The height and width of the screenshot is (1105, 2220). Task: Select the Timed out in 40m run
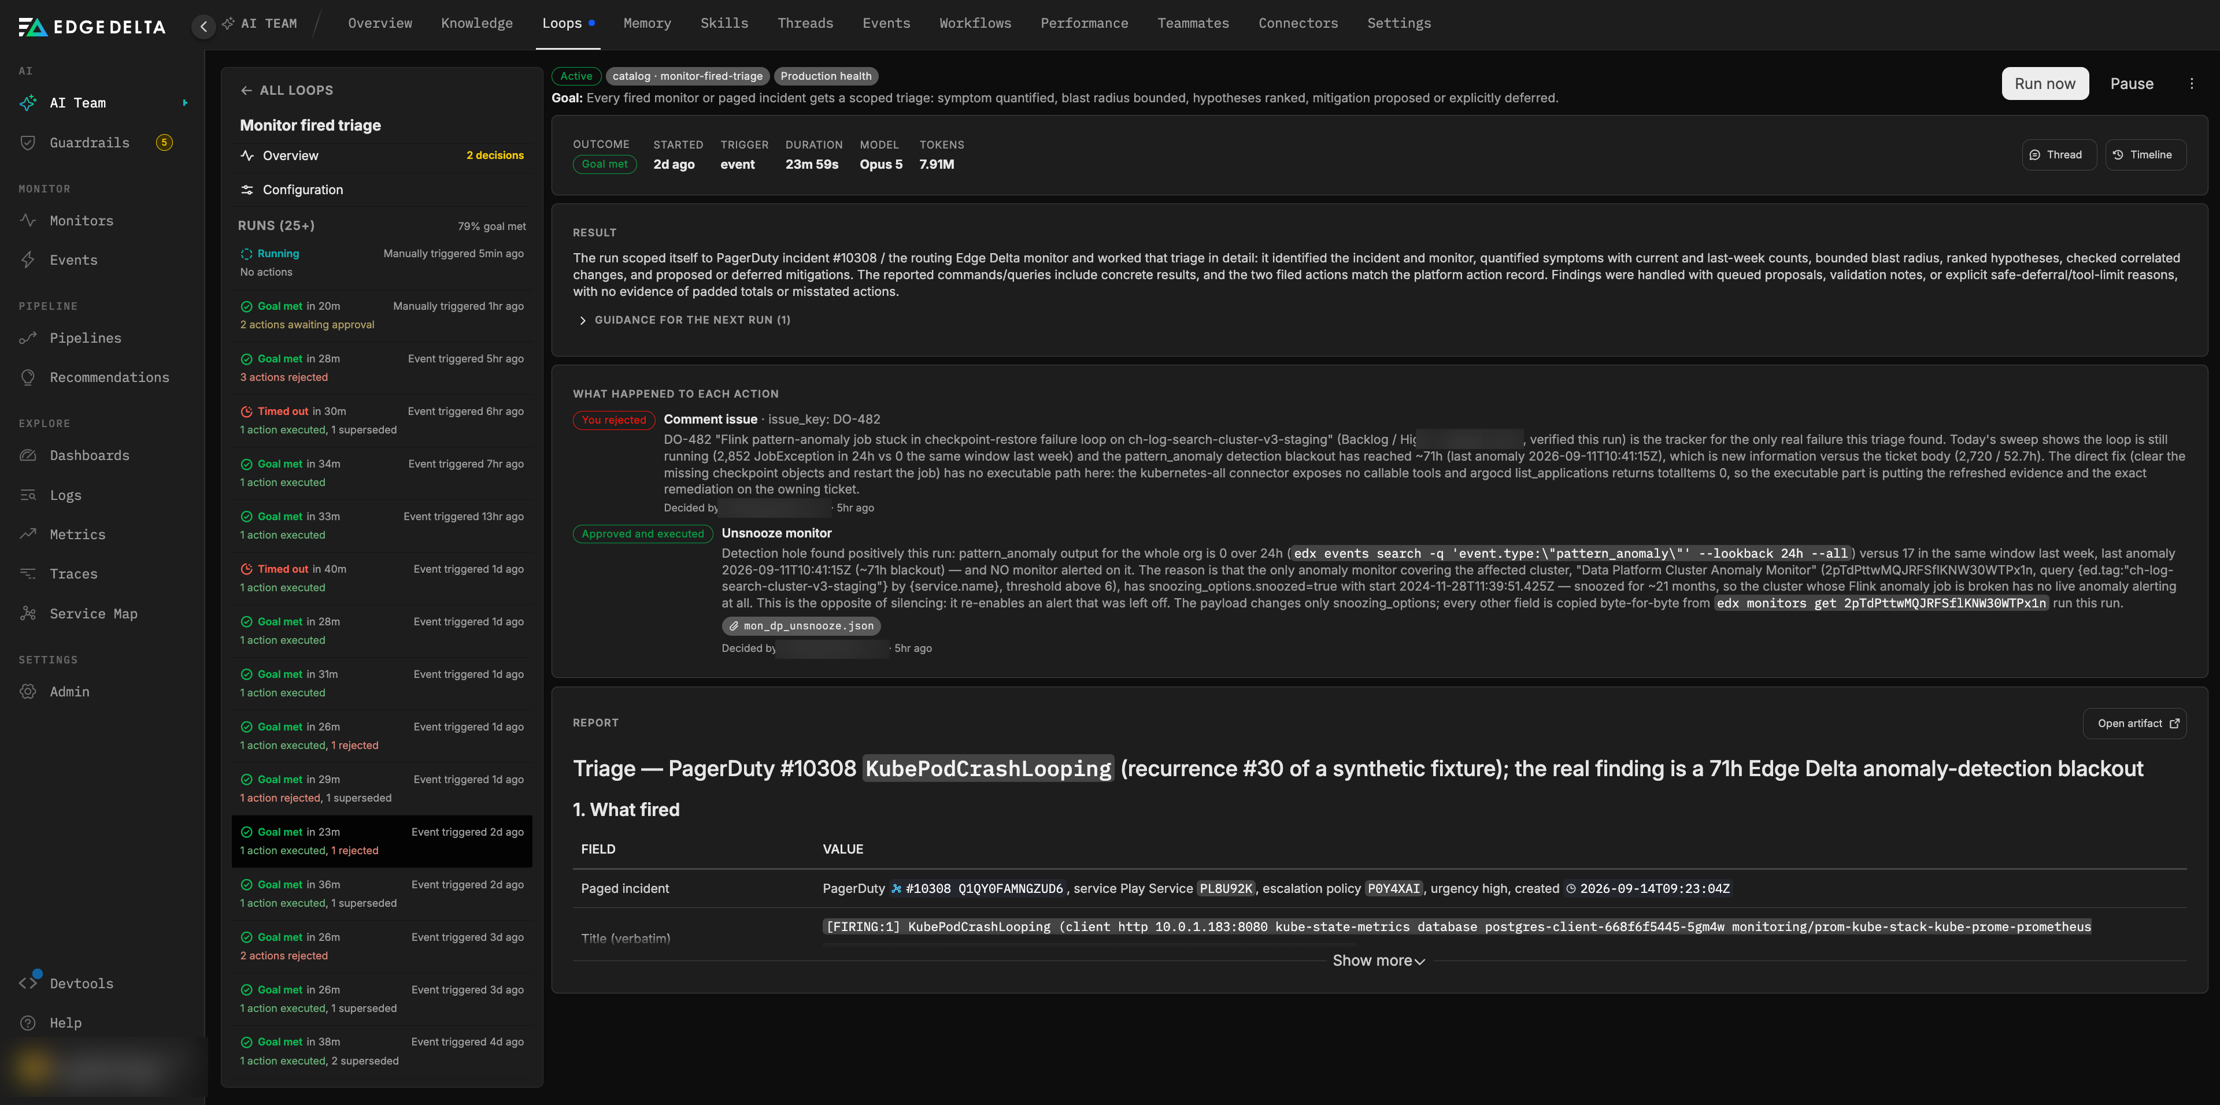coord(382,578)
